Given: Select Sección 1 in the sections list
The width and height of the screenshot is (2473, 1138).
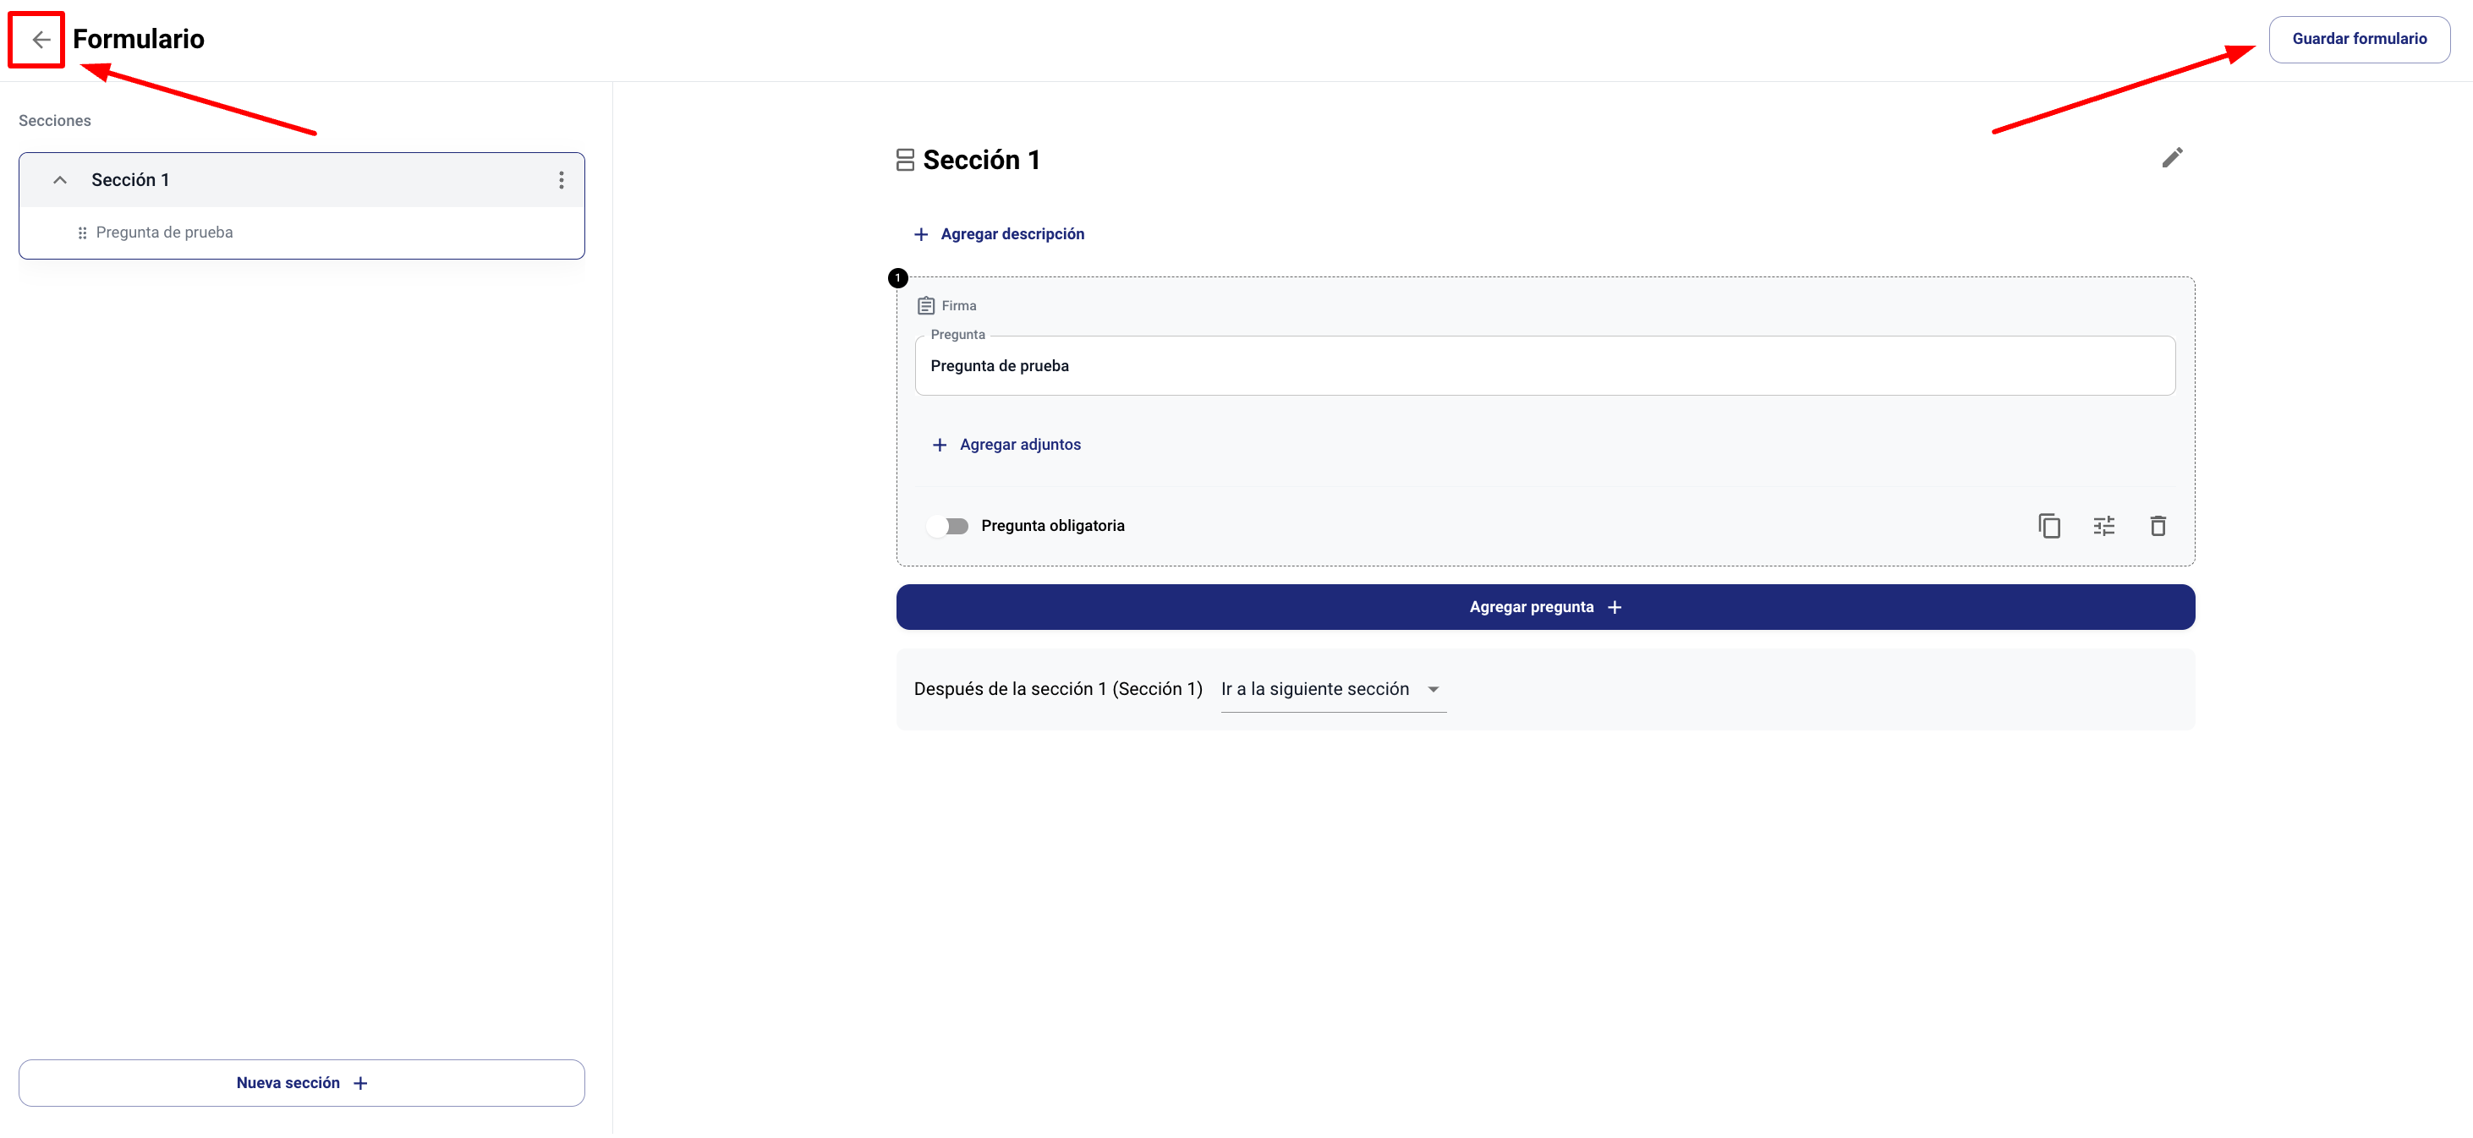Looking at the screenshot, I should point(130,180).
